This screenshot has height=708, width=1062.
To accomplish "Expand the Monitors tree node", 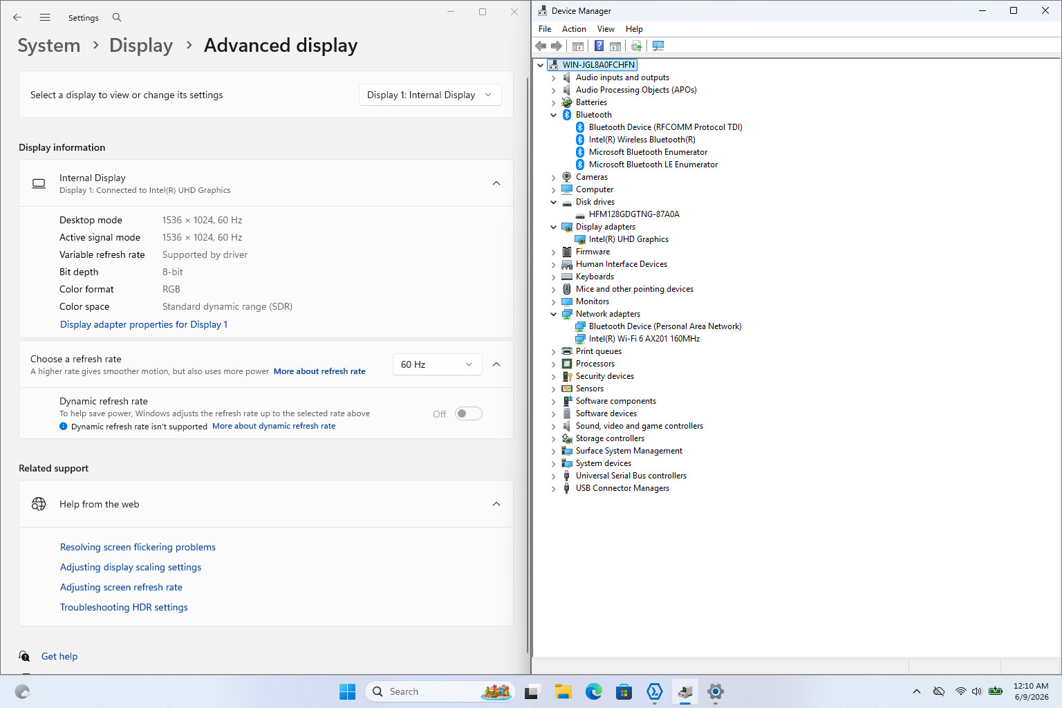I will [x=553, y=301].
